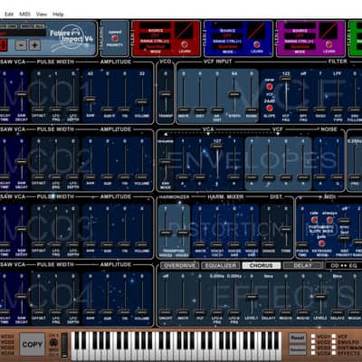Check the ENV/LFO randomize checkbox
362x362 pixels.
click(334, 342)
